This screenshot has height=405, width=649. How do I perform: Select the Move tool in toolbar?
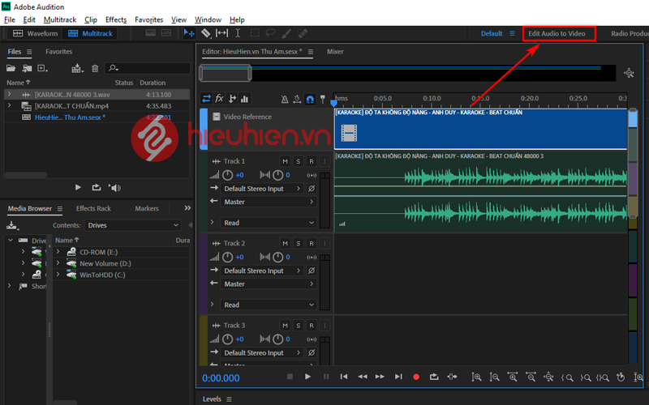point(189,33)
